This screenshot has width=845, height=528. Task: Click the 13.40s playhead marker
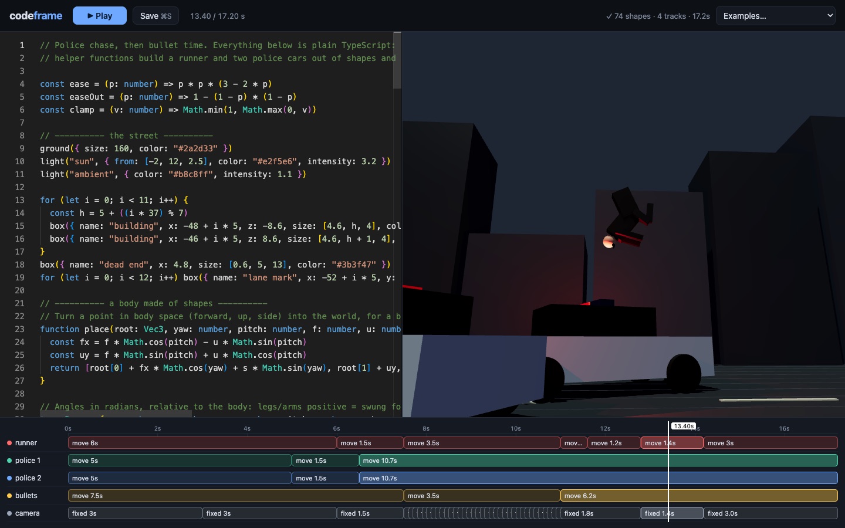click(x=683, y=427)
